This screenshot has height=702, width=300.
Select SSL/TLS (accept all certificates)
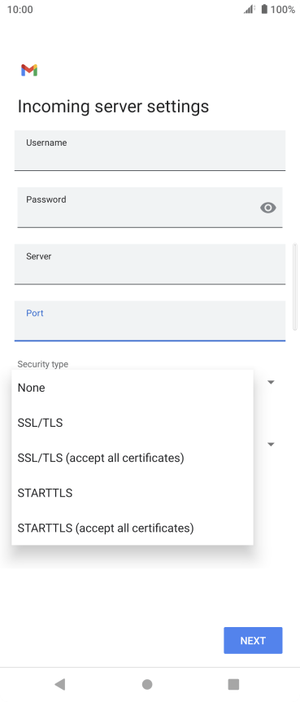[133, 458]
